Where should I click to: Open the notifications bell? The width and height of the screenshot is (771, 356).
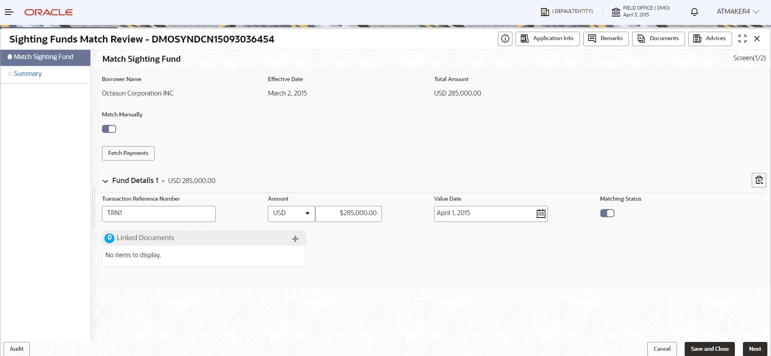(694, 12)
